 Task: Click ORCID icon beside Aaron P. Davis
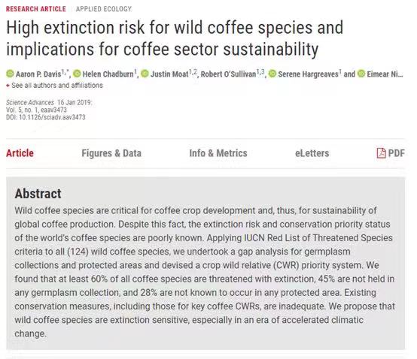tap(10, 74)
